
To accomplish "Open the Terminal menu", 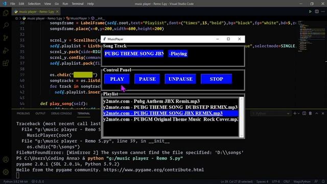I will click(78, 4).
